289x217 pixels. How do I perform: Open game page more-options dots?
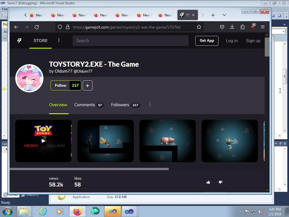tap(150, 105)
